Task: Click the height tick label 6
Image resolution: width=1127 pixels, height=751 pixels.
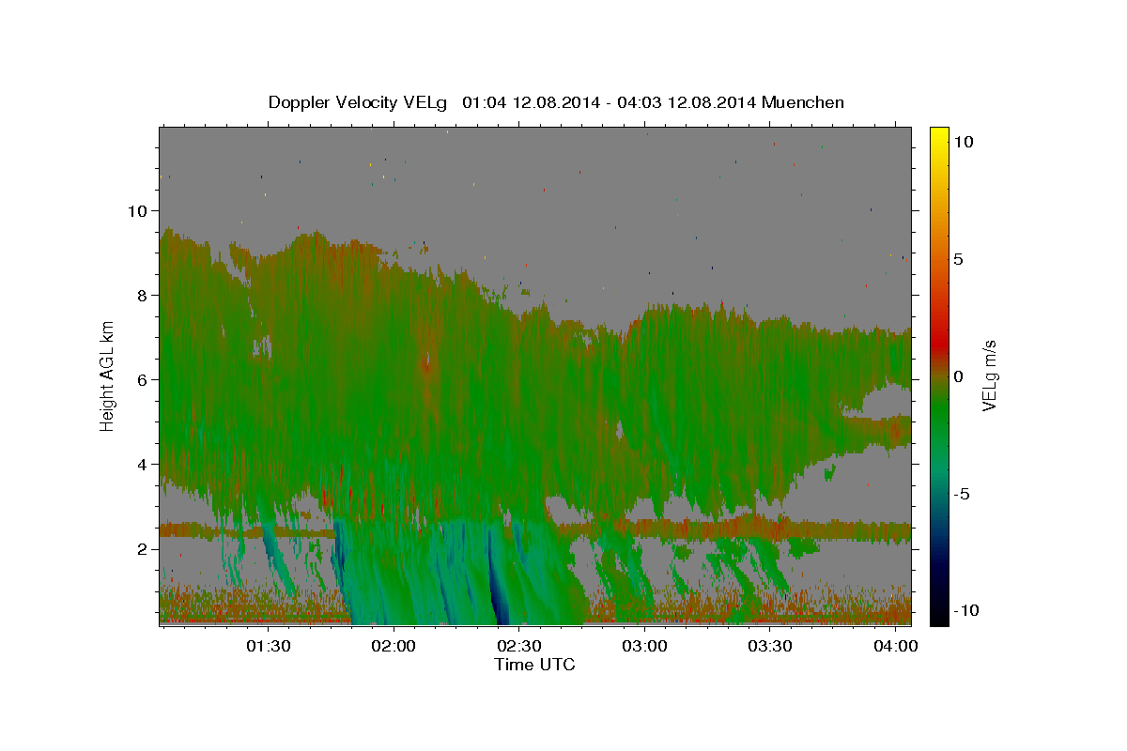Action: tap(142, 379)
